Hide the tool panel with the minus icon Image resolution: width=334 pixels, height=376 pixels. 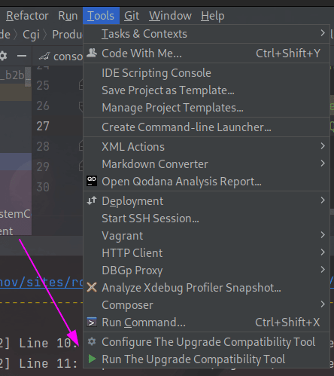pyautogui.click(x=22, y=56)
